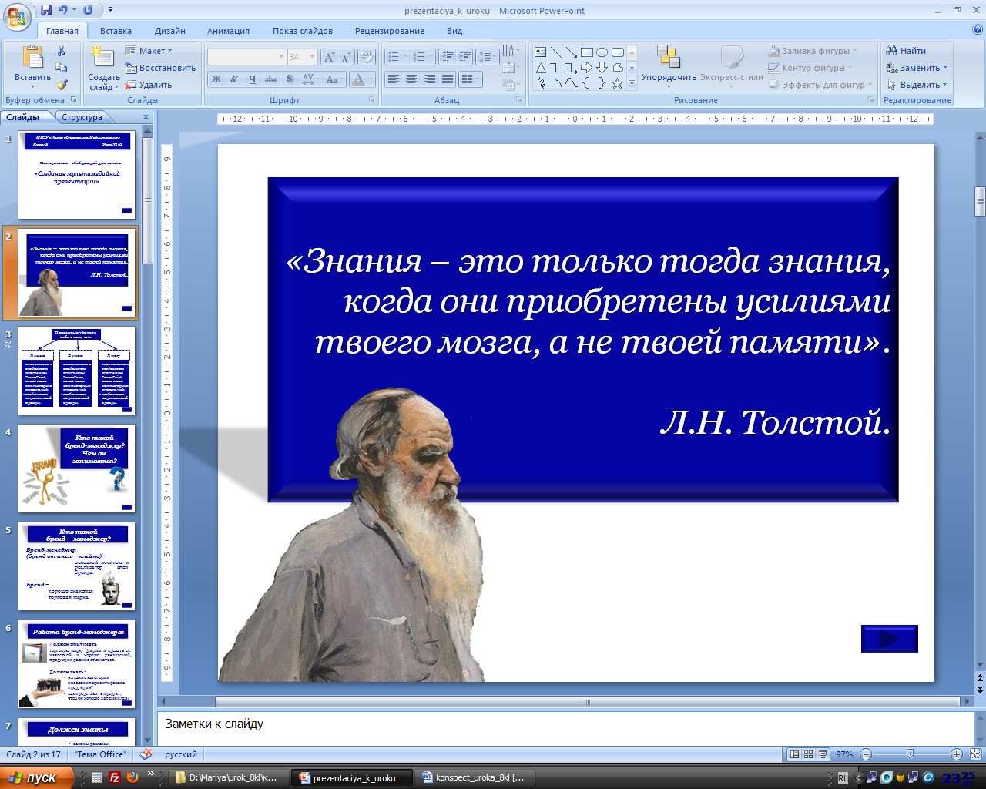This screenshot has width=986, height=789.
Task: Clear all text formatting
Action: pyautogui.click(x=367, y=57)
